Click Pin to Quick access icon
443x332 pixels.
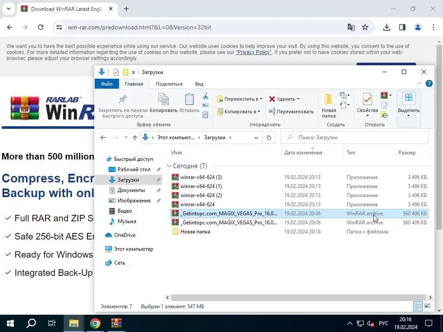(x=122, y=99)
